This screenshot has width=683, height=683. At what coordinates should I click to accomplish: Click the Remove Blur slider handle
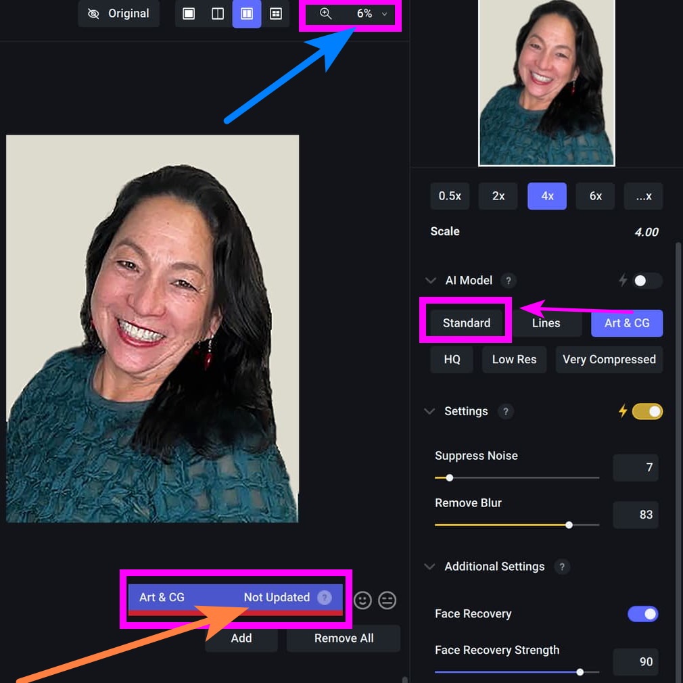point(569,525)
